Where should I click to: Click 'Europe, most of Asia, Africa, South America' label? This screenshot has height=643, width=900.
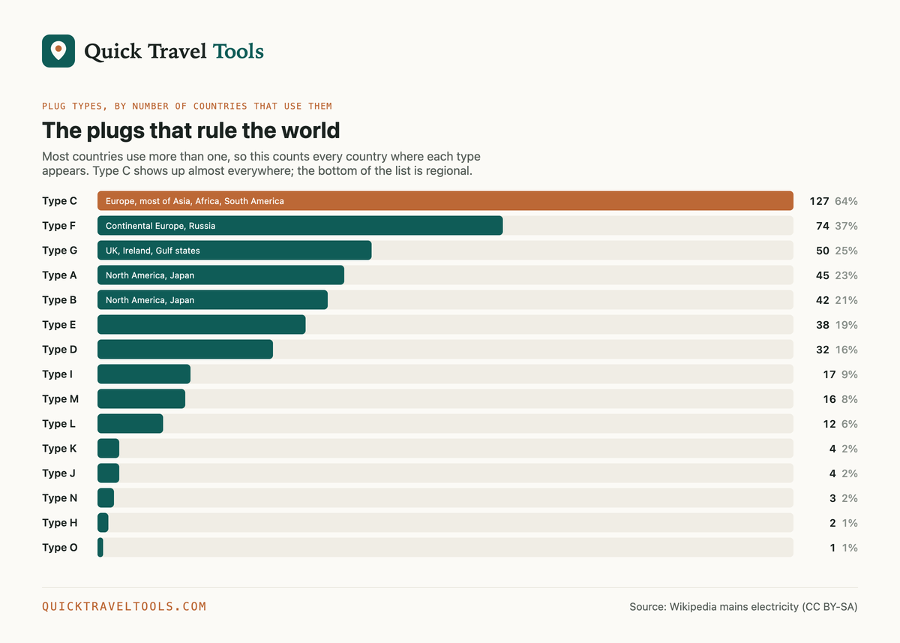point(195,201)
